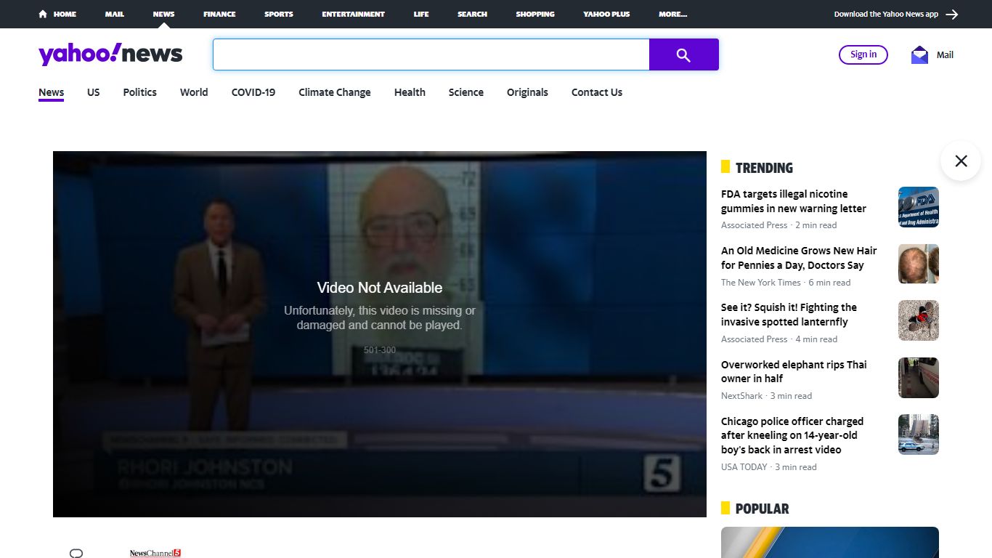Click the purple search magnifier button

tap(683, 54)
